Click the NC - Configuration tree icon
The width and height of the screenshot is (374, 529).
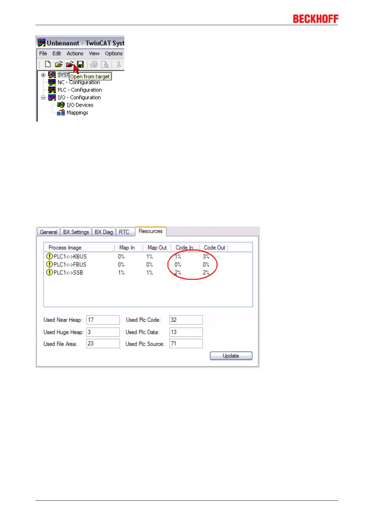click(52, 82)
